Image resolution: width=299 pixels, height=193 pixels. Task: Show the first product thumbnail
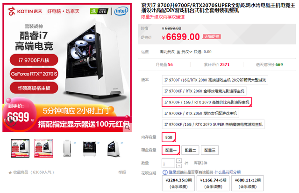click(20, 148)
